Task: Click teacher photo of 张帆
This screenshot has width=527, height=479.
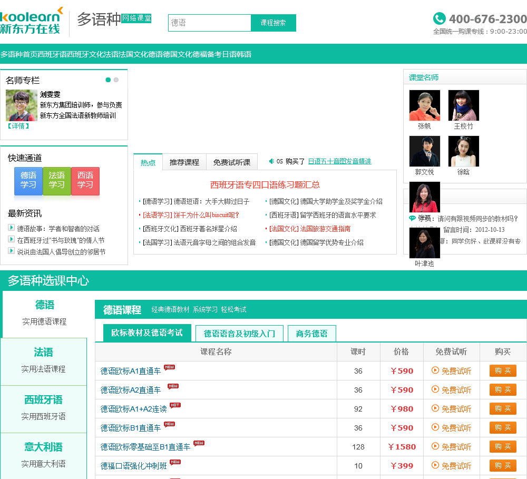Action: [x=424, y=105]
